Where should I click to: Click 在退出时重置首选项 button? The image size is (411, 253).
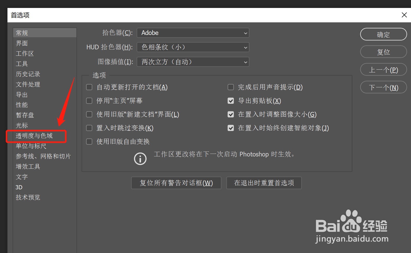(x=264, y=183)
